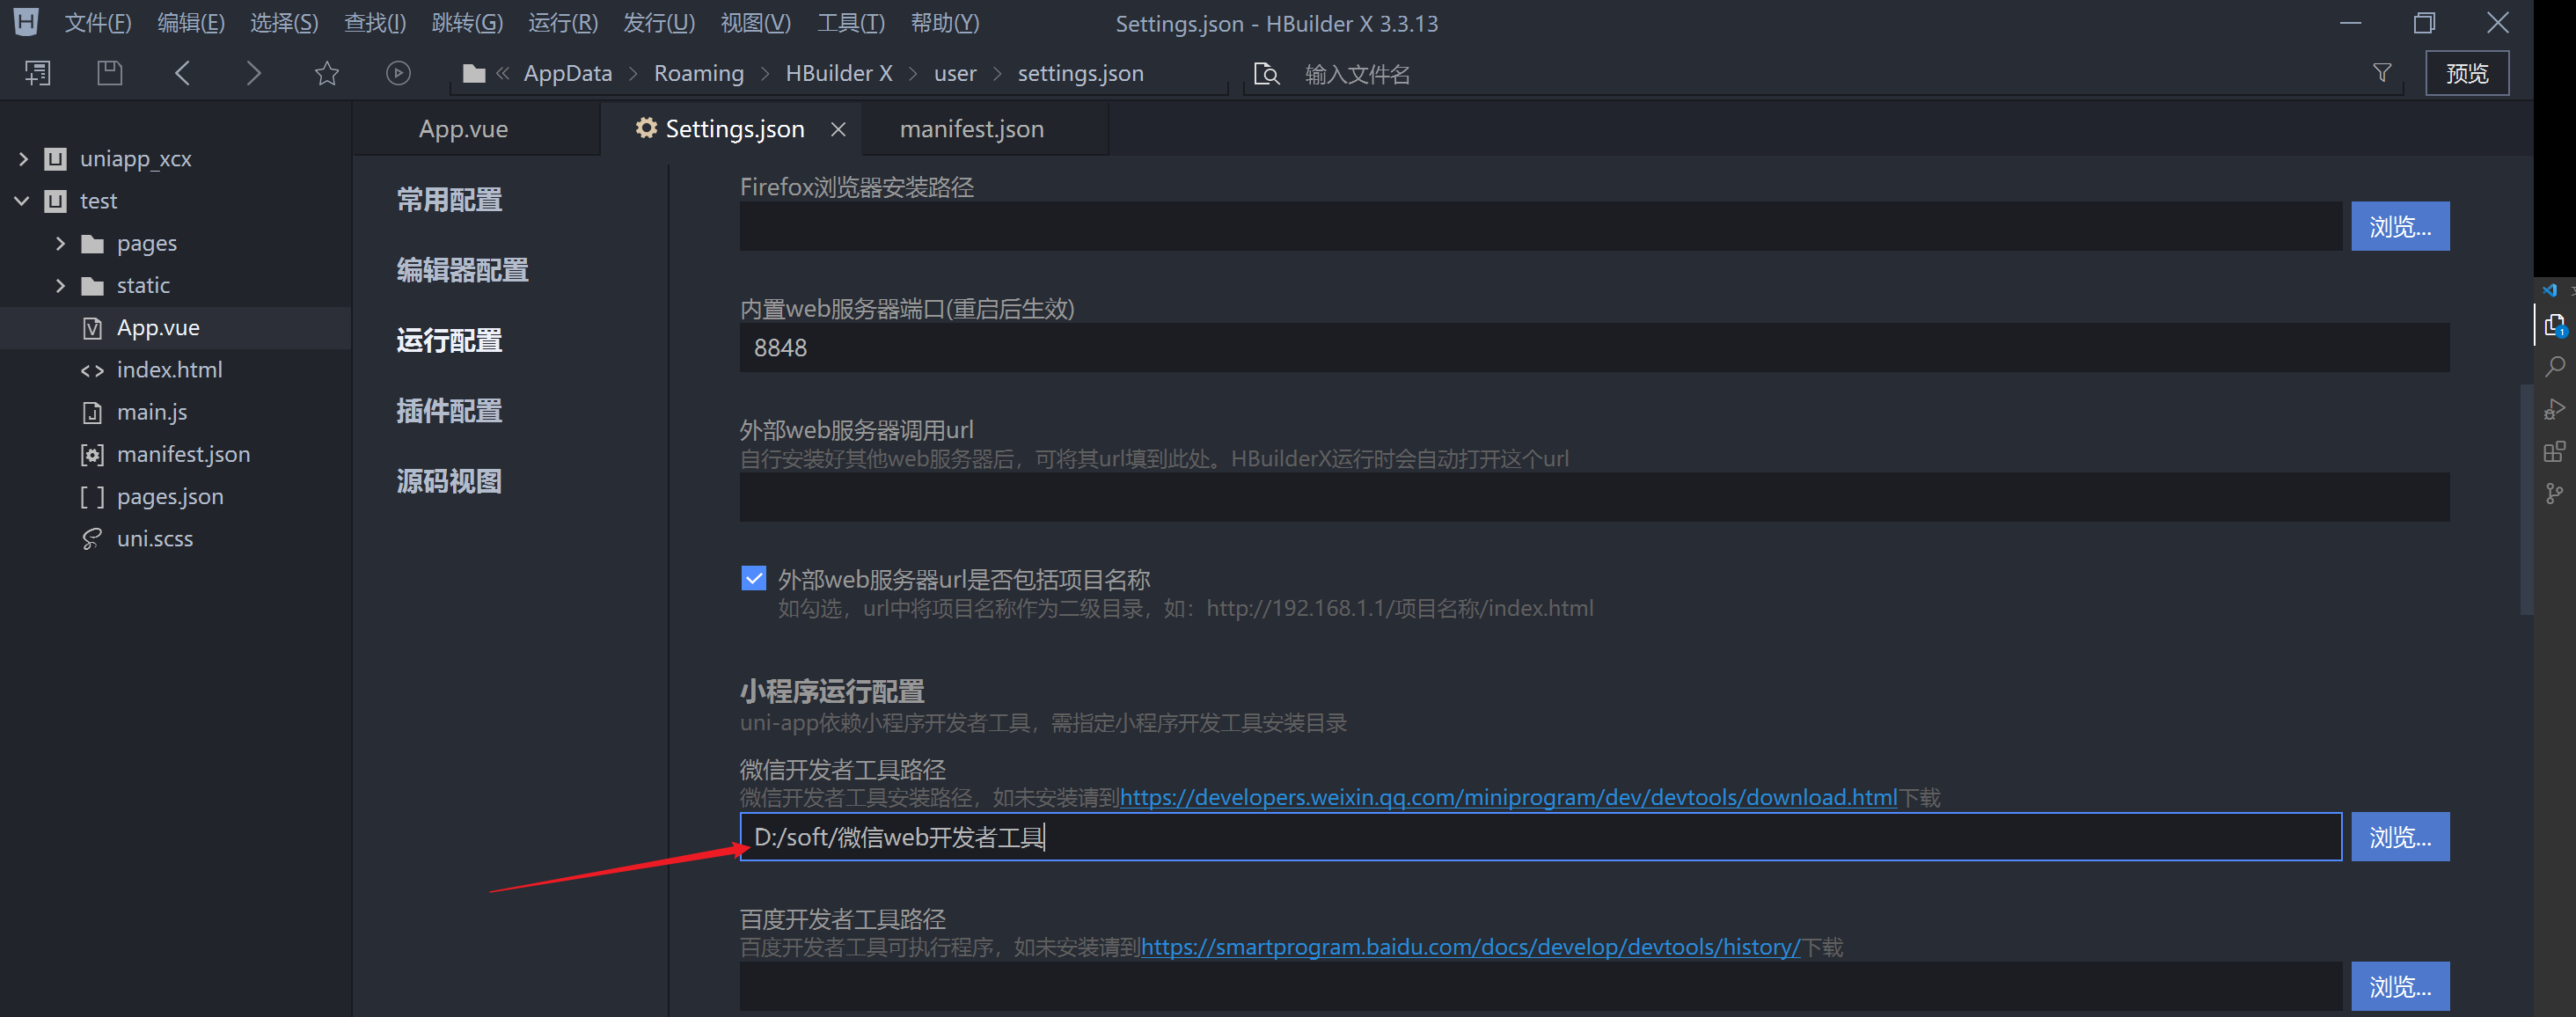Open pages.json in the file tree
The height and width of the screenshot is (1017, 2576).
[170, 496]
